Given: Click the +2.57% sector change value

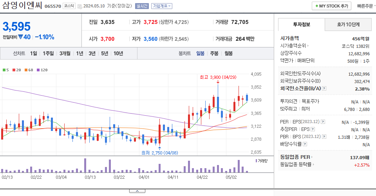Looking at the screenshot, I should click(x=362, y=165).
